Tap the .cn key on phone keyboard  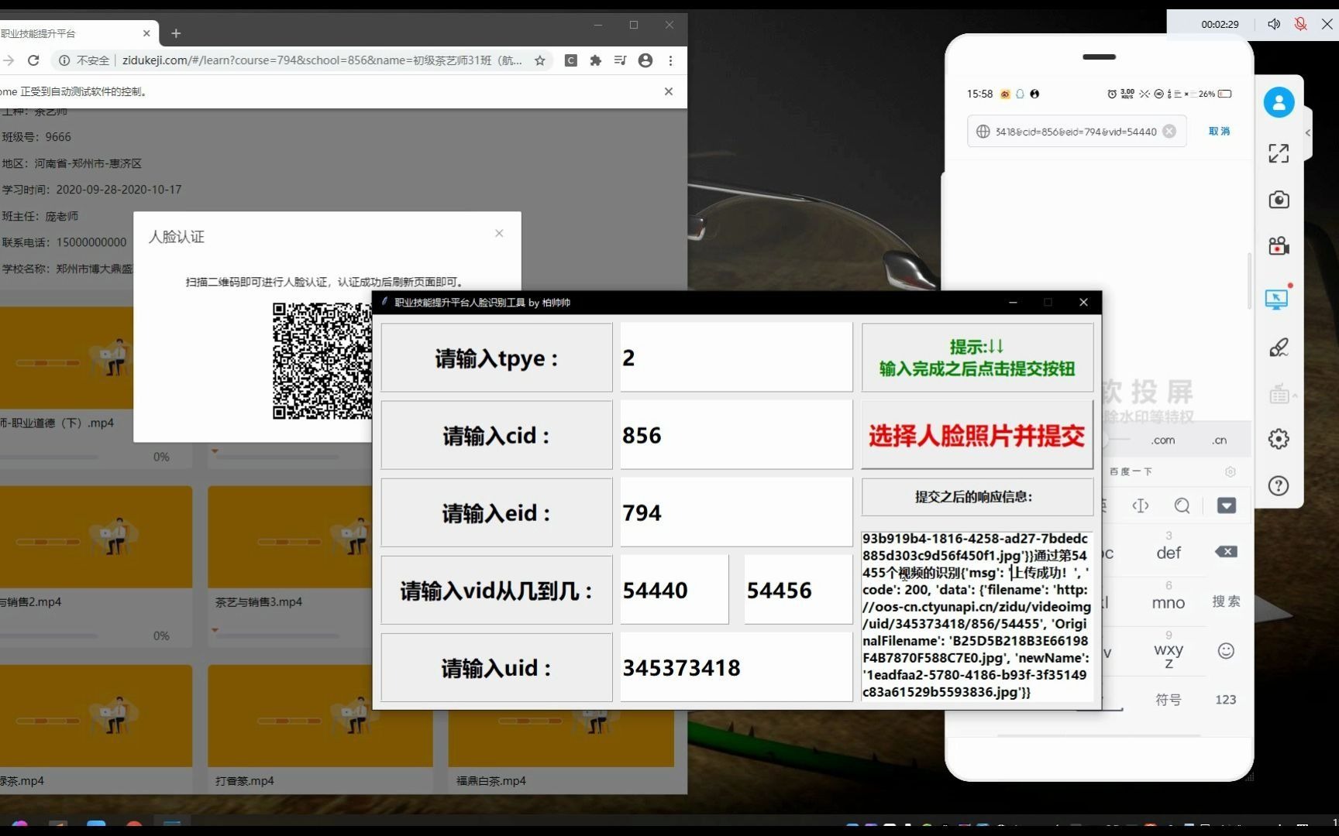(x=1220, y=440)
